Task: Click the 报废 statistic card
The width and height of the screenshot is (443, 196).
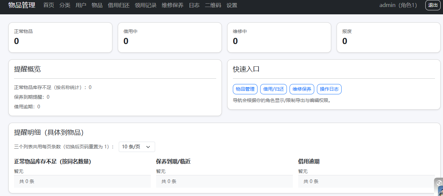Action: click(x=389, y=37)
